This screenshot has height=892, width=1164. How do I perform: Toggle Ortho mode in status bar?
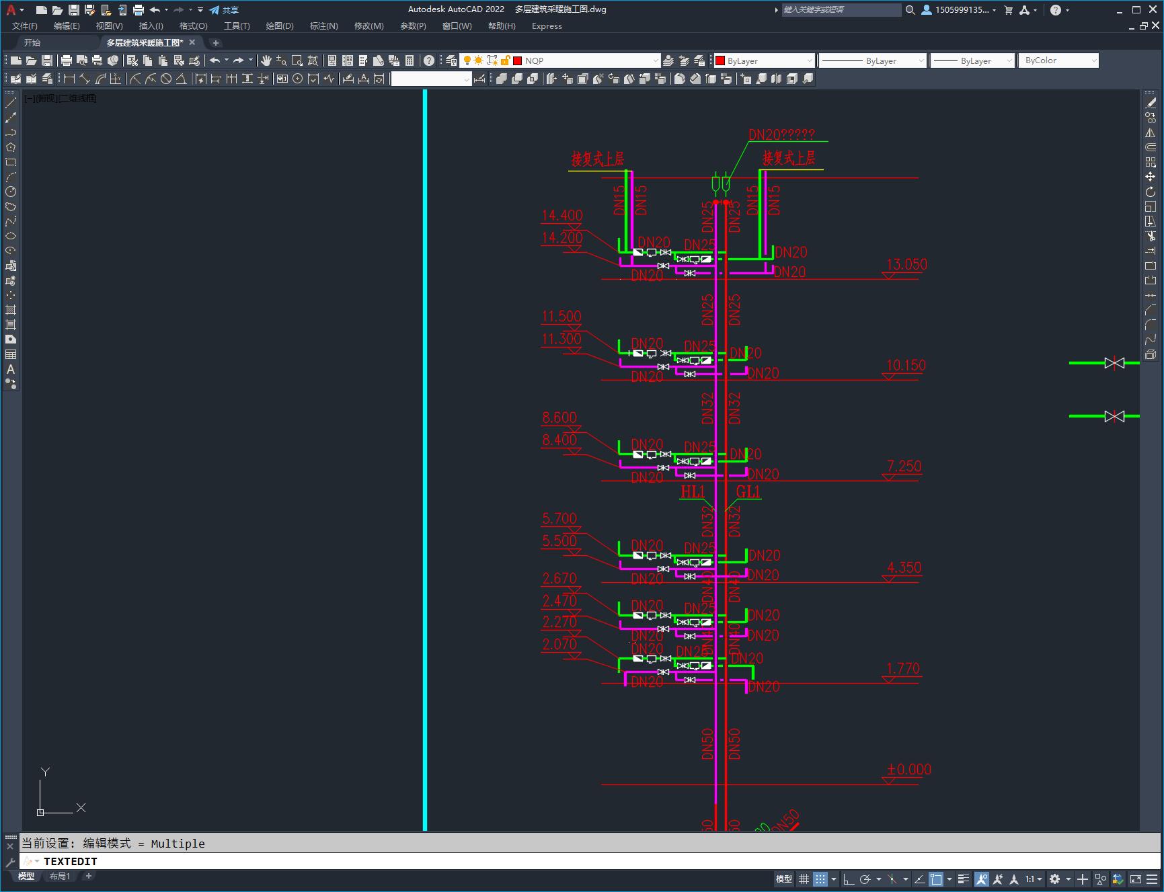pyautogui.click(x=849, y=879)
